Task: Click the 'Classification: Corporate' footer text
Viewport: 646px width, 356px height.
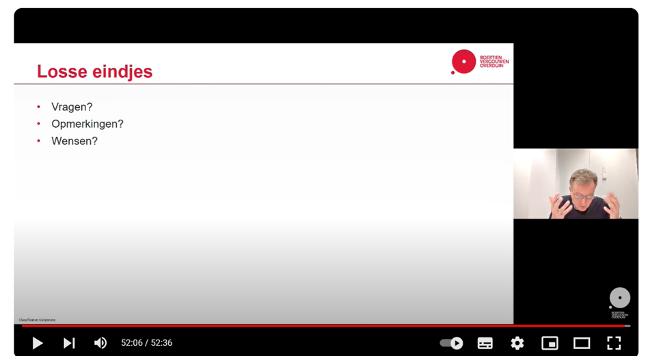Action: coord(37,320)
